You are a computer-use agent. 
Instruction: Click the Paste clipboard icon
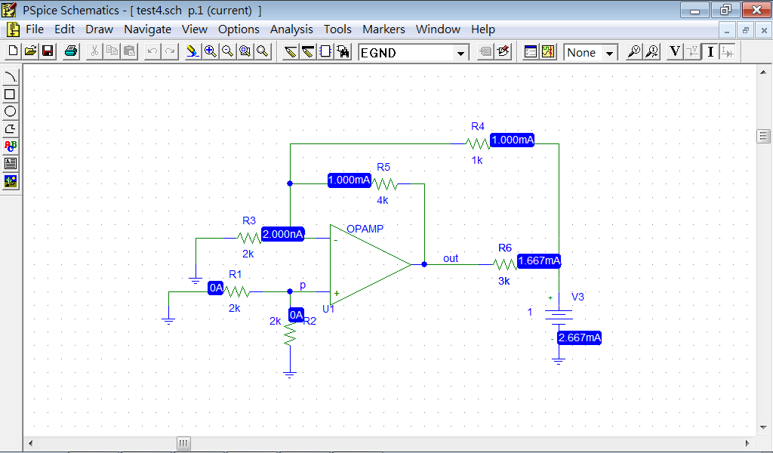pos(130,51)
